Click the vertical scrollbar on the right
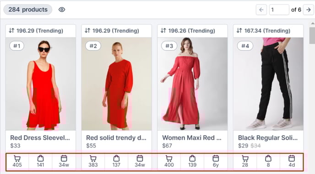 click(312, 36)
